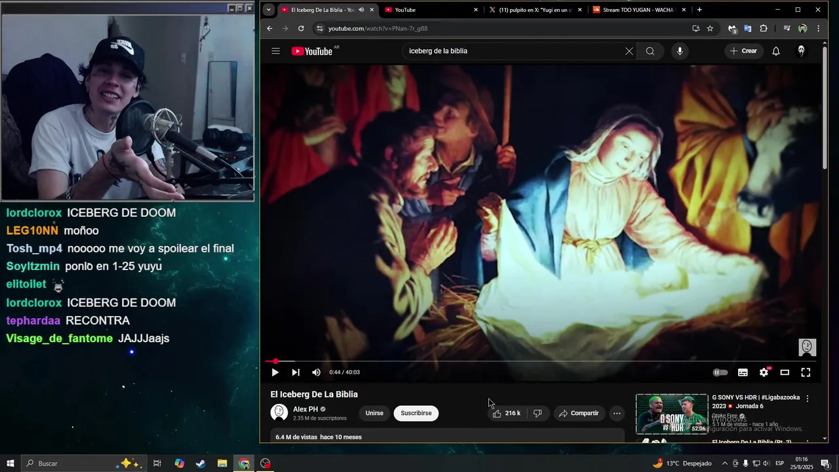The height and width of the screenshot is (472, 839).
Task: Bookmark this page with the star
Action: pos(710,28)
